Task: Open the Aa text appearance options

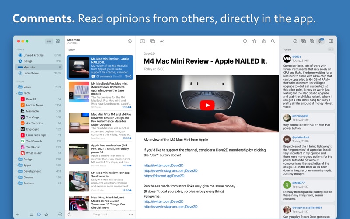Action: 162,41
